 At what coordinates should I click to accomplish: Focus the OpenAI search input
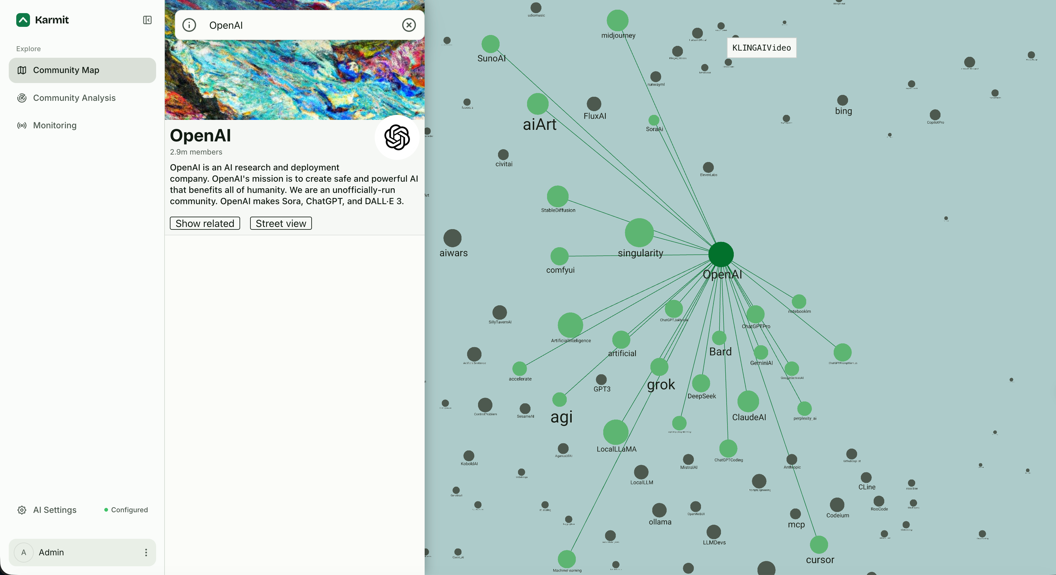[x=300, y=25]
